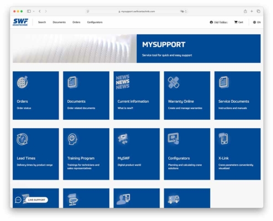Open Service Documents tile icon

[224, 82]
